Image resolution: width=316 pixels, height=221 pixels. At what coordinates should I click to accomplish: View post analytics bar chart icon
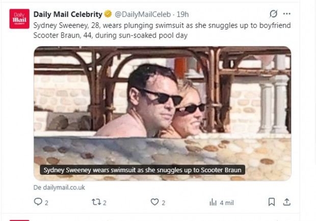[213, 202]
